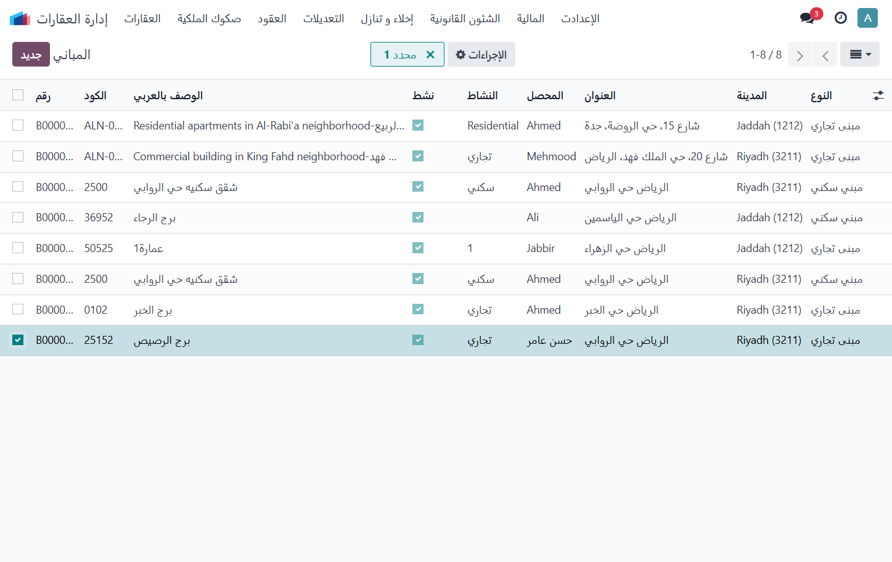Screen dimensions: 892x562
Task: Open the Residential apartments in Al-Rabi'a row
Action: pyautogui.click(x=446, y=126)
